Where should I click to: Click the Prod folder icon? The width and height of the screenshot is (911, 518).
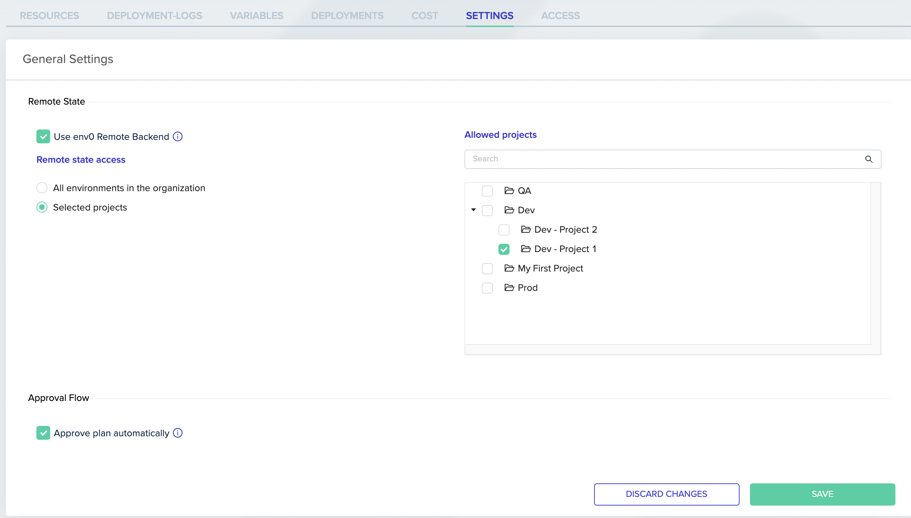pyautogui.click(x=509, y=287)
